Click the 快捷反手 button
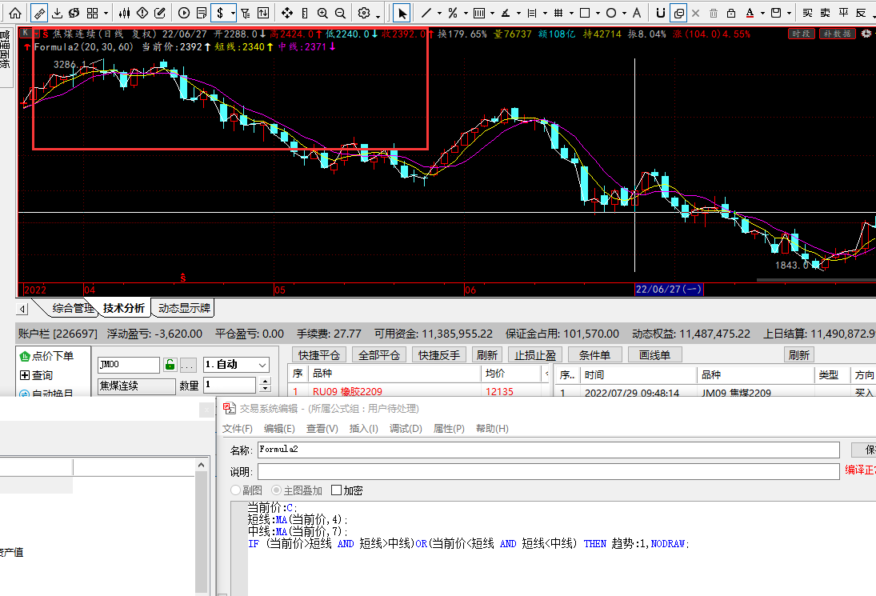This screenshot has height=596, width=876. click(439, 355)
